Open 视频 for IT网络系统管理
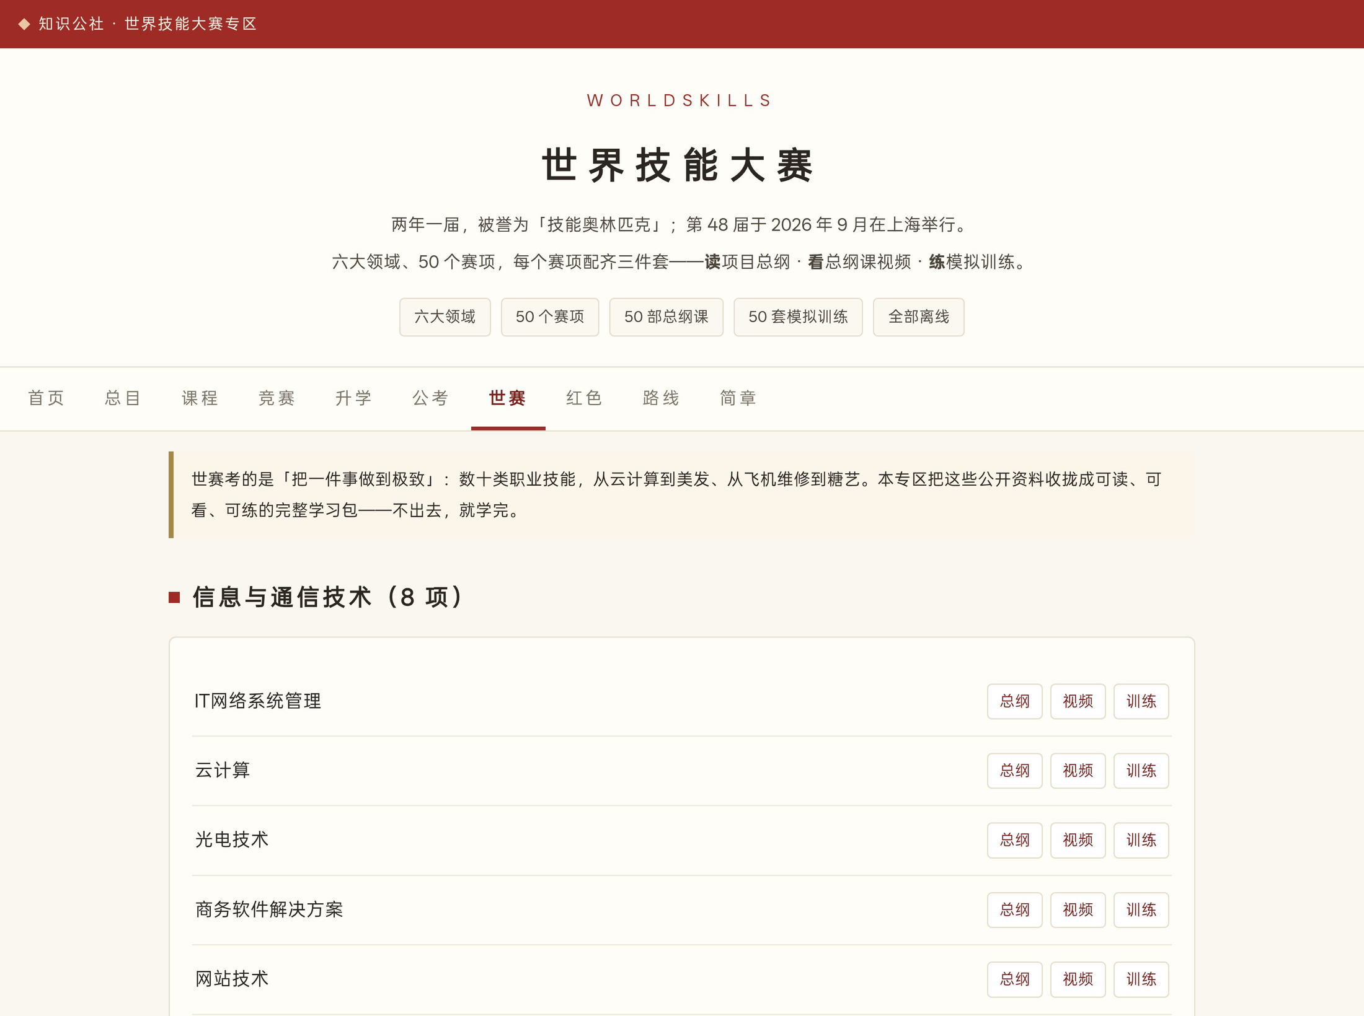Screen dimensions: 1364x1016 click(1078, 701)
